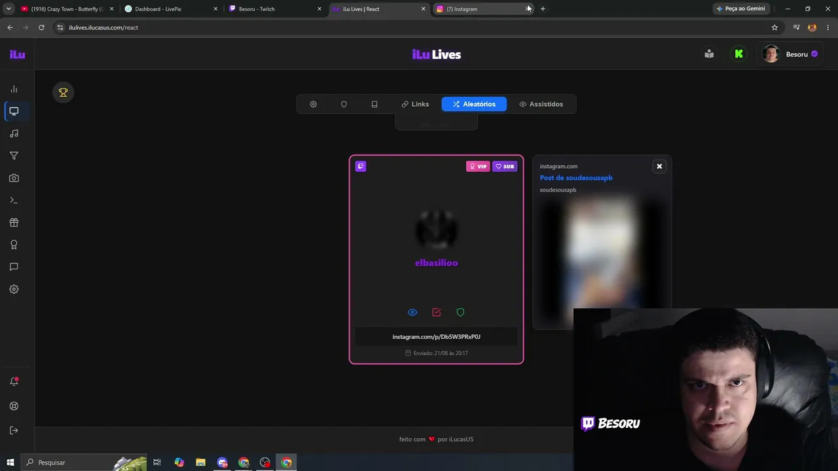Viewport: 838px width, 471px height.
Task: Click the iLu logo in the sidebar
Action: click(17, 54)
